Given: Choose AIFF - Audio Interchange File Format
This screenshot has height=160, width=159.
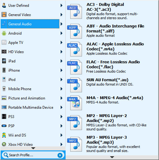Looking at the screenshot, I should (112, 31).
